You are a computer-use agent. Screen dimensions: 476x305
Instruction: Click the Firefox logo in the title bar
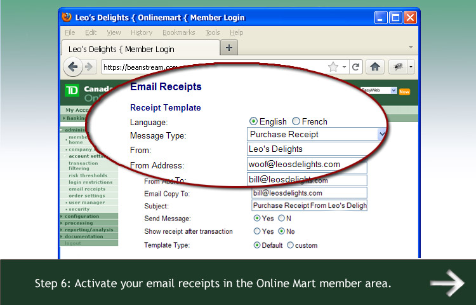[66, 17]
